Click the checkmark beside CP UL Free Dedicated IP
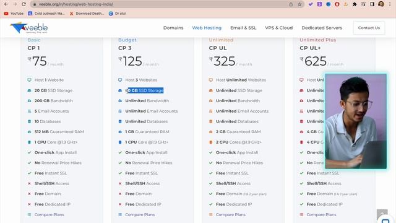Screen dimensions: 396x223 pos(210,204)
